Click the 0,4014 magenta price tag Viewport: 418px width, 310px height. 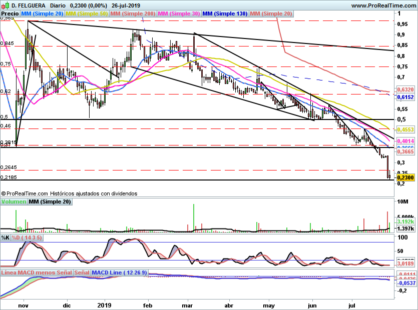(405, 141)
